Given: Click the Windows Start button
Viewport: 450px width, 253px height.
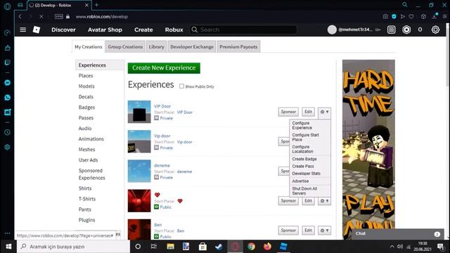Looking at the screenshot, I should coord(8,247).
